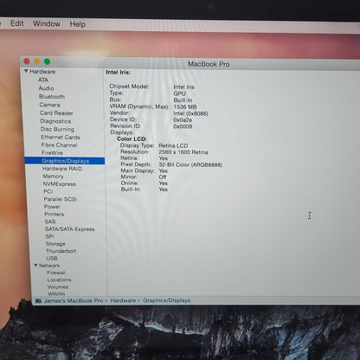Select Memory in the hardware list
The image size is (360, 360).
click(53, 177)
